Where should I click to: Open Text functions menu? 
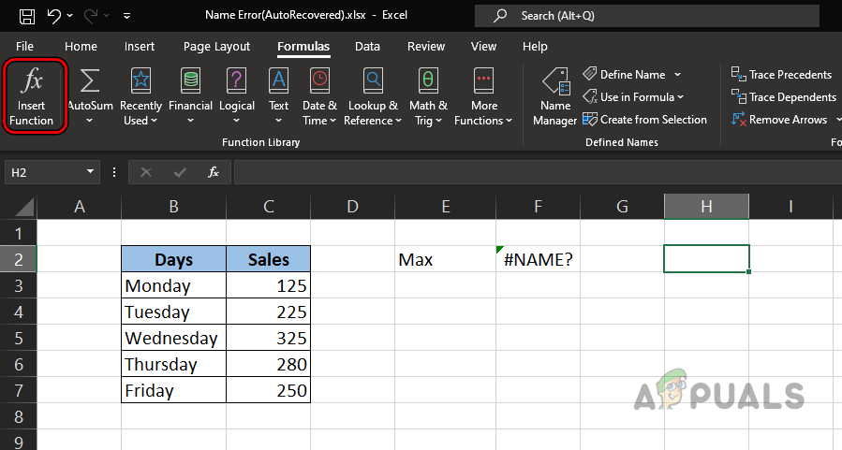pos(278,96)
